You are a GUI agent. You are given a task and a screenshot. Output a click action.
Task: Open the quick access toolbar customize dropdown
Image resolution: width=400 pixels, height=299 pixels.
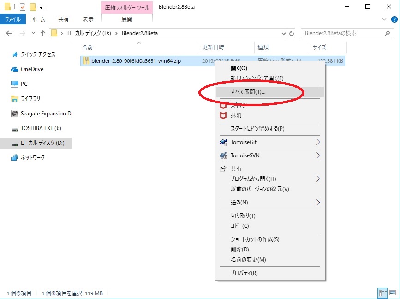tap(41, 7)
